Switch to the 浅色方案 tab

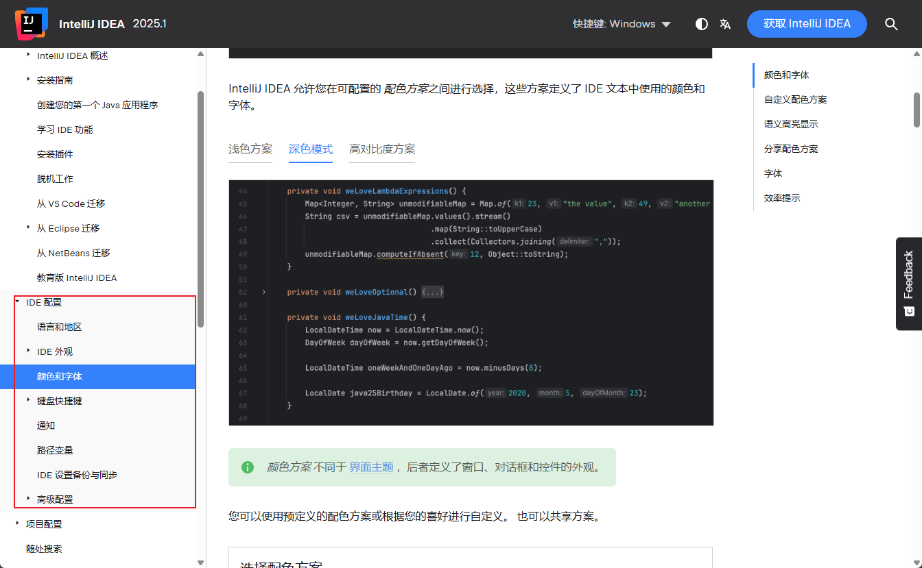(x=250, y=149)
